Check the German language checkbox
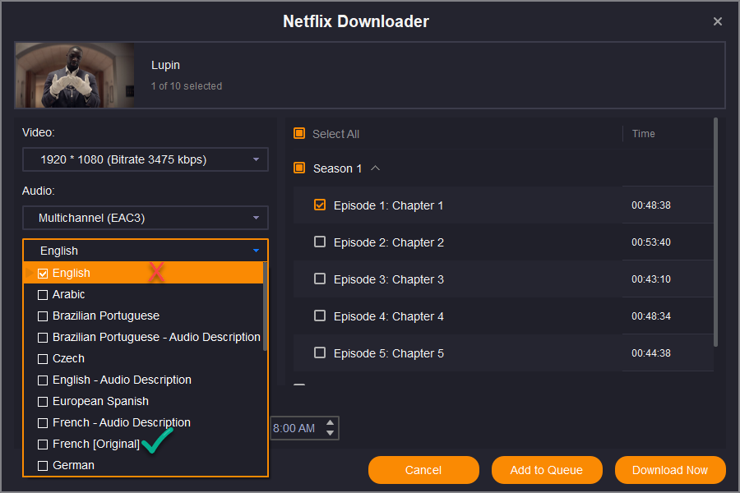 (x=43, y=466)
